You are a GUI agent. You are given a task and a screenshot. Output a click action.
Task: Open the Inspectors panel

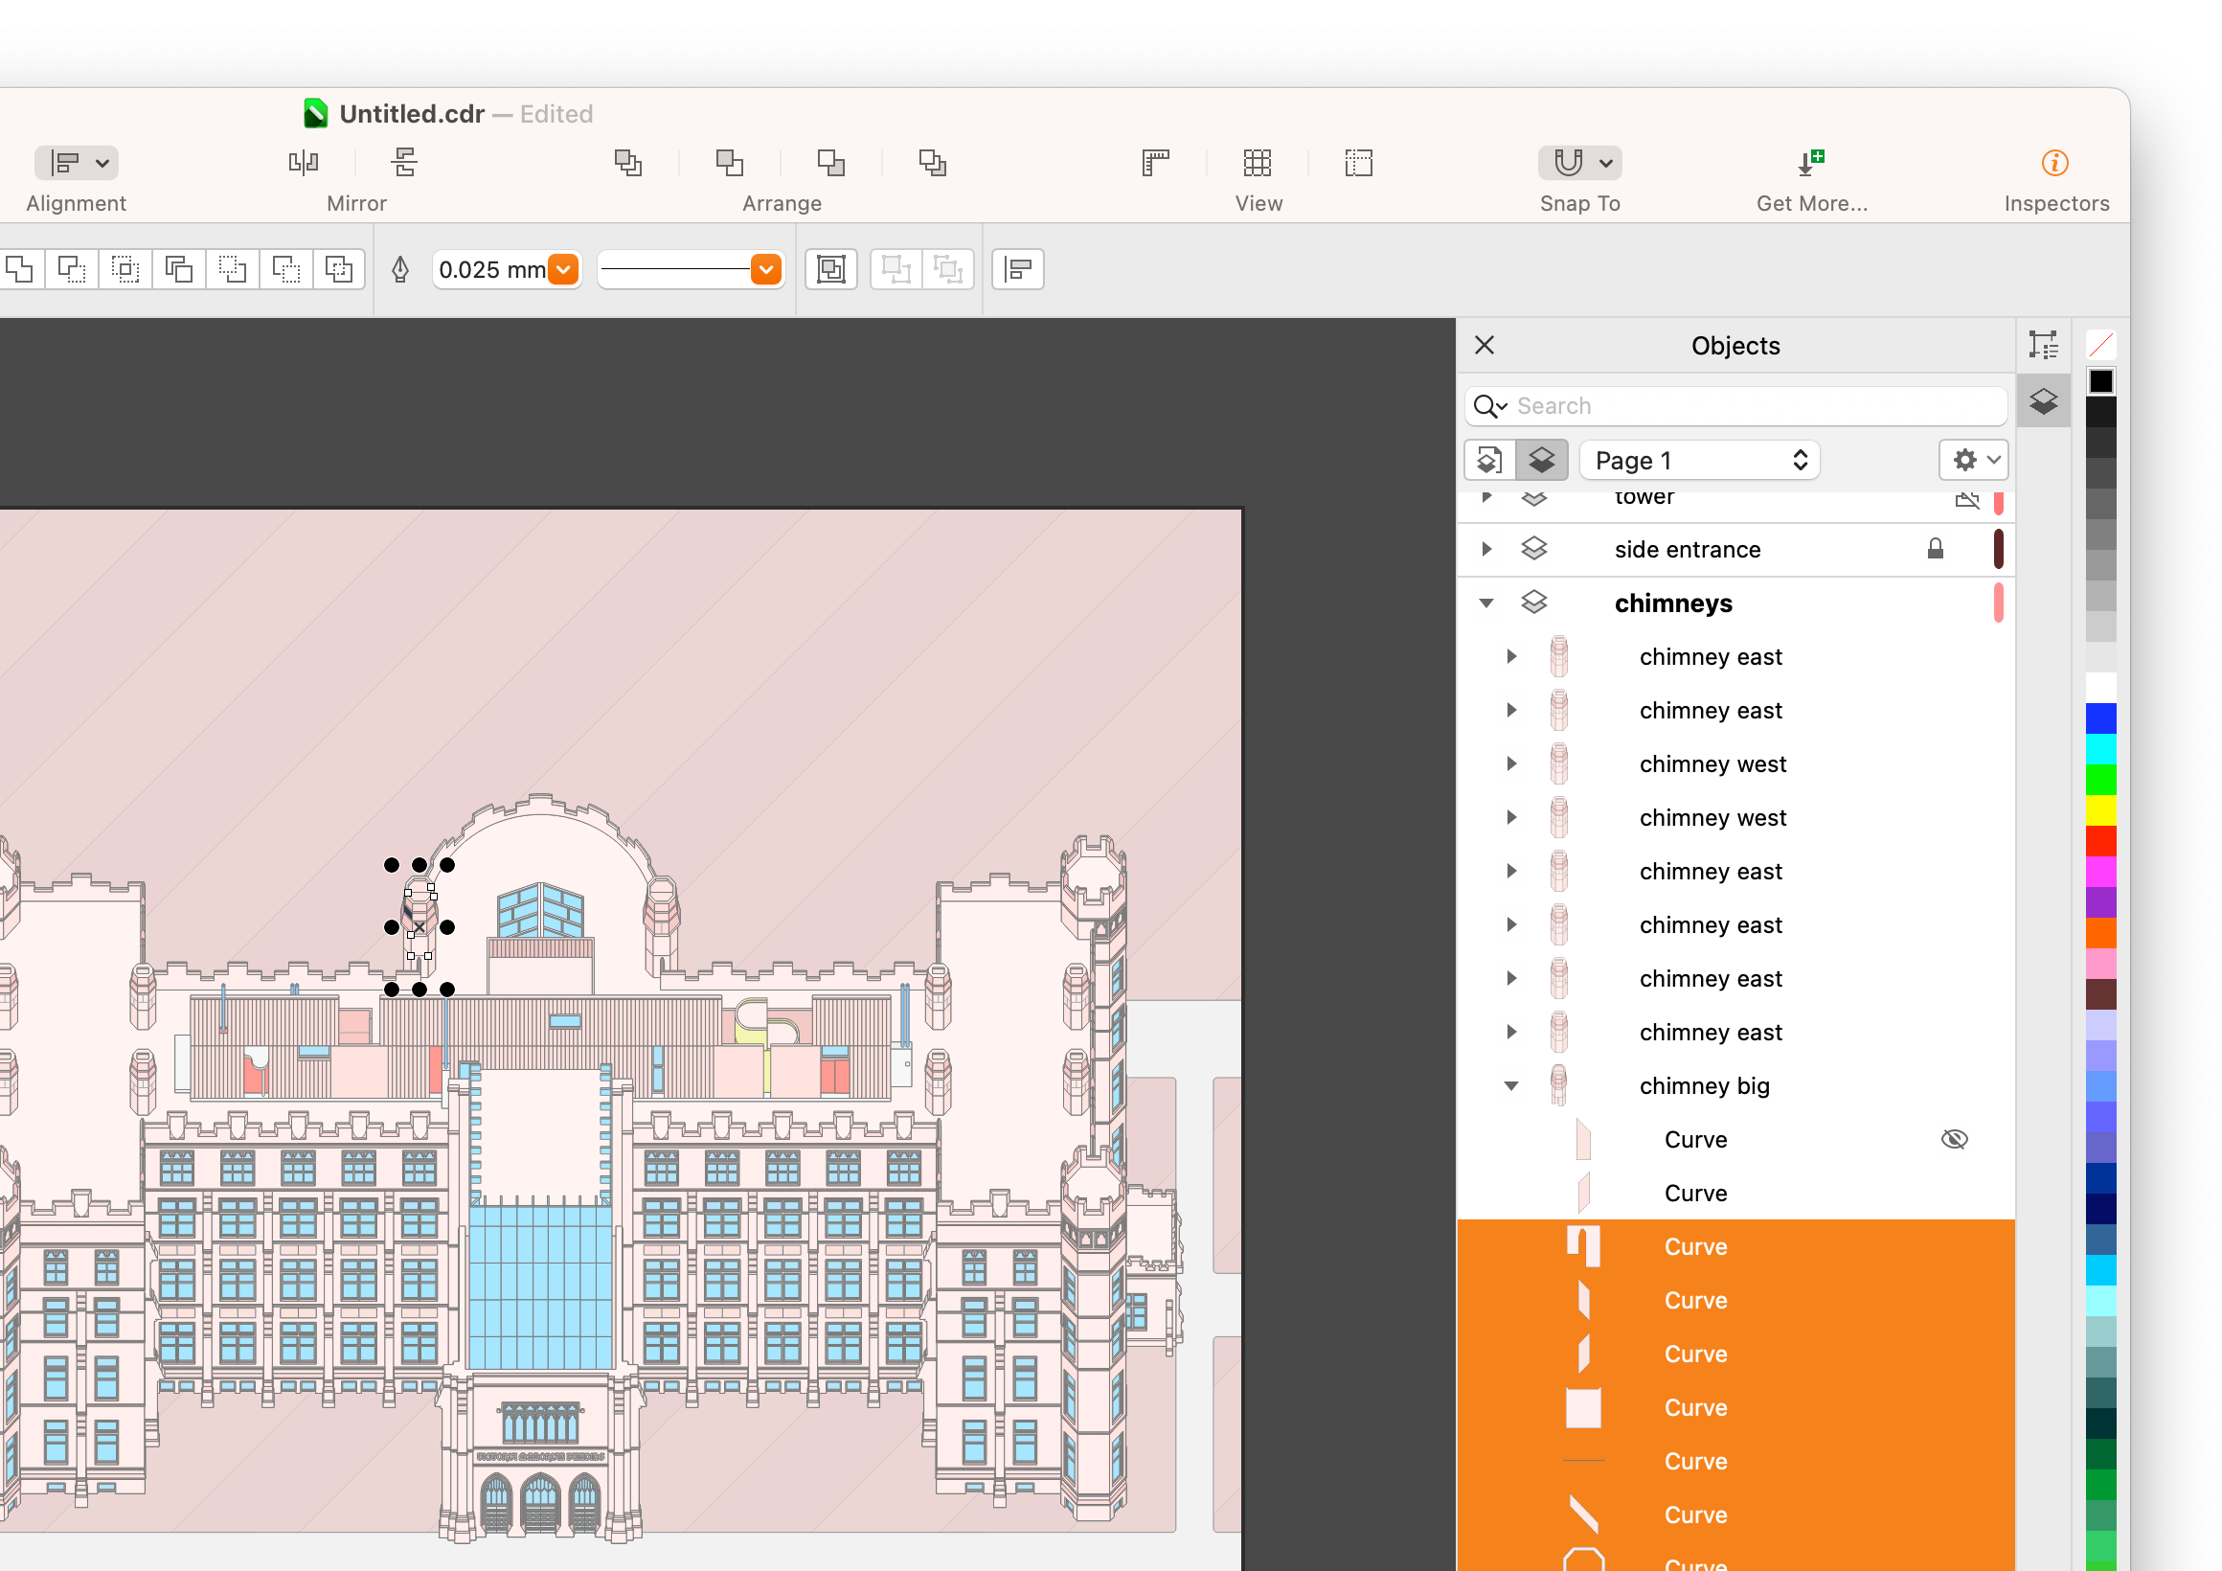coord(2054,162)
